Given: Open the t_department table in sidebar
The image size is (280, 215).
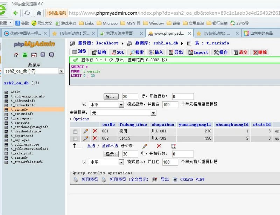Looking at the screenshot, I should 22,136.
